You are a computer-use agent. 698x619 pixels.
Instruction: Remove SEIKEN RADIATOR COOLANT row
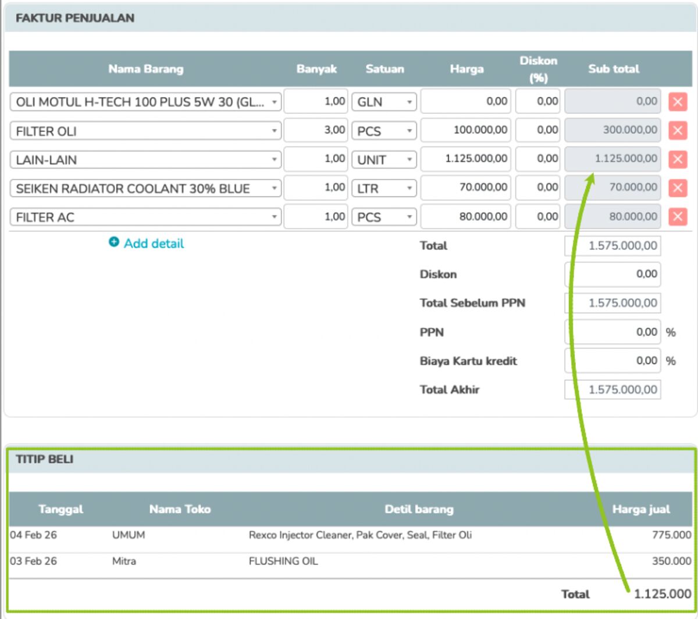coord(677,188)
